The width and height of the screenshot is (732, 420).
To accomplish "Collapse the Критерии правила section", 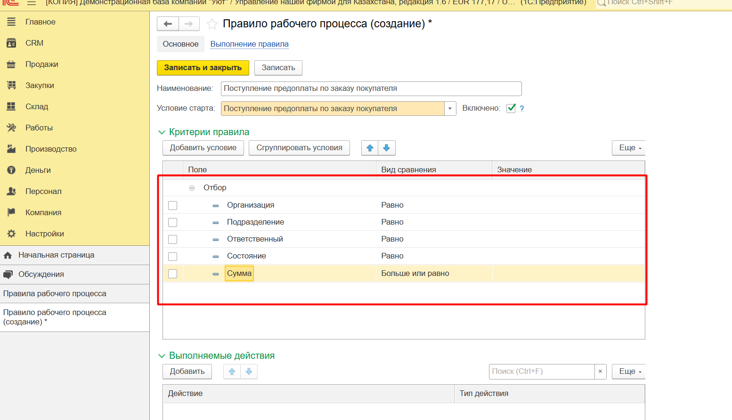I will click(162, 132).
